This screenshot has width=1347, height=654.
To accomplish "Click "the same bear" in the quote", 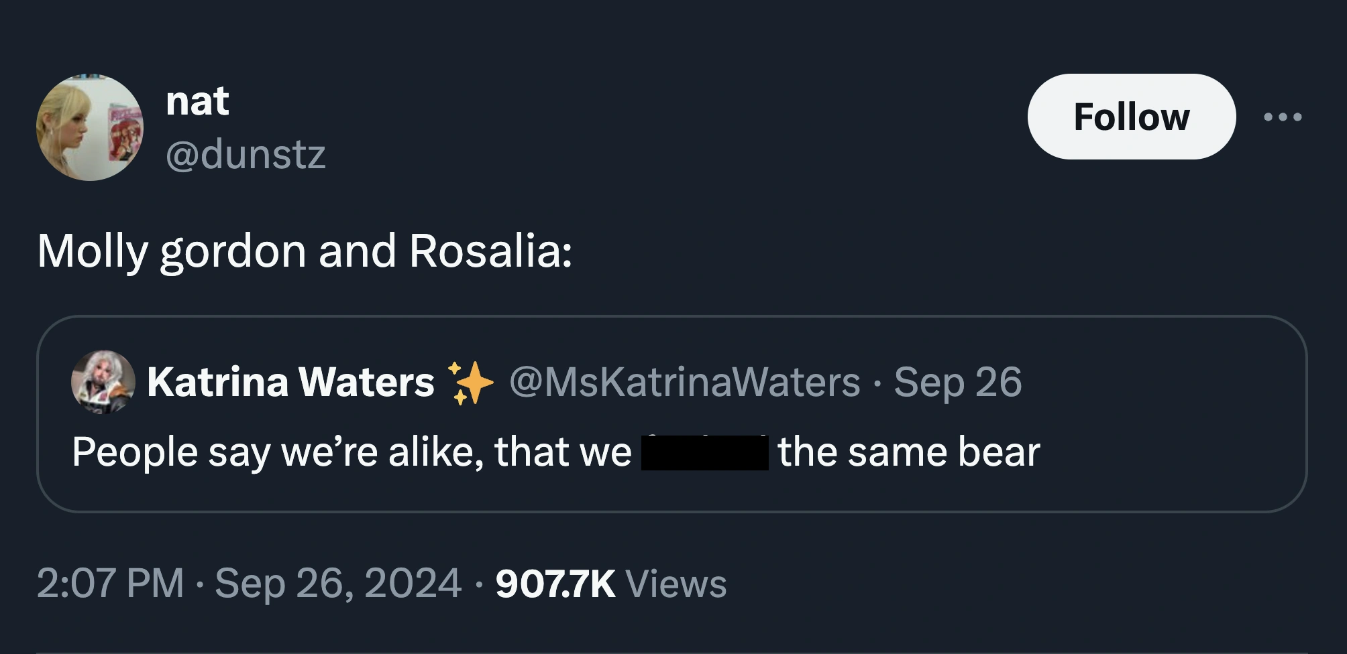I will (909, 452).
